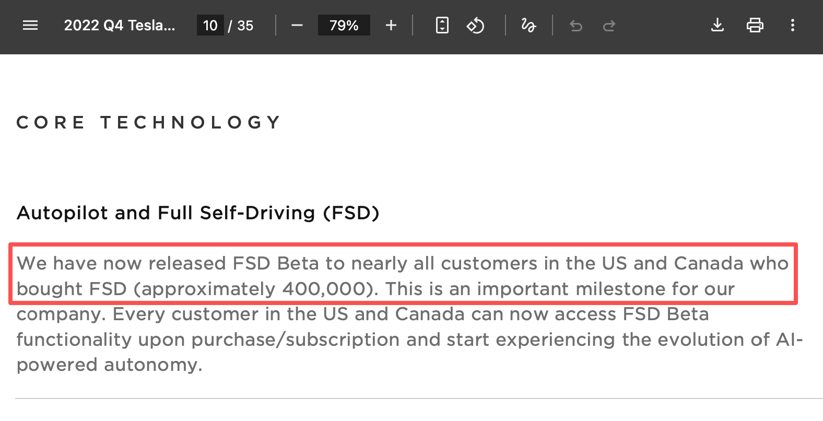Viewport: 823px width, 421px height.
Task: Toggle the sidebar menu hamburger icon
Action: [x=30, y=25]
